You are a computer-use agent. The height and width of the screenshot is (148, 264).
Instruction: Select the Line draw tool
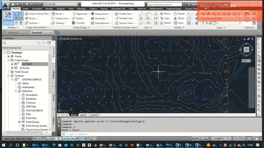(141, 14)
